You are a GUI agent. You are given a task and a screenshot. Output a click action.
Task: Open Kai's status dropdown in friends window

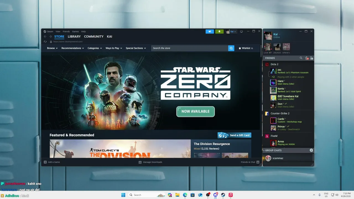point(279,34)
